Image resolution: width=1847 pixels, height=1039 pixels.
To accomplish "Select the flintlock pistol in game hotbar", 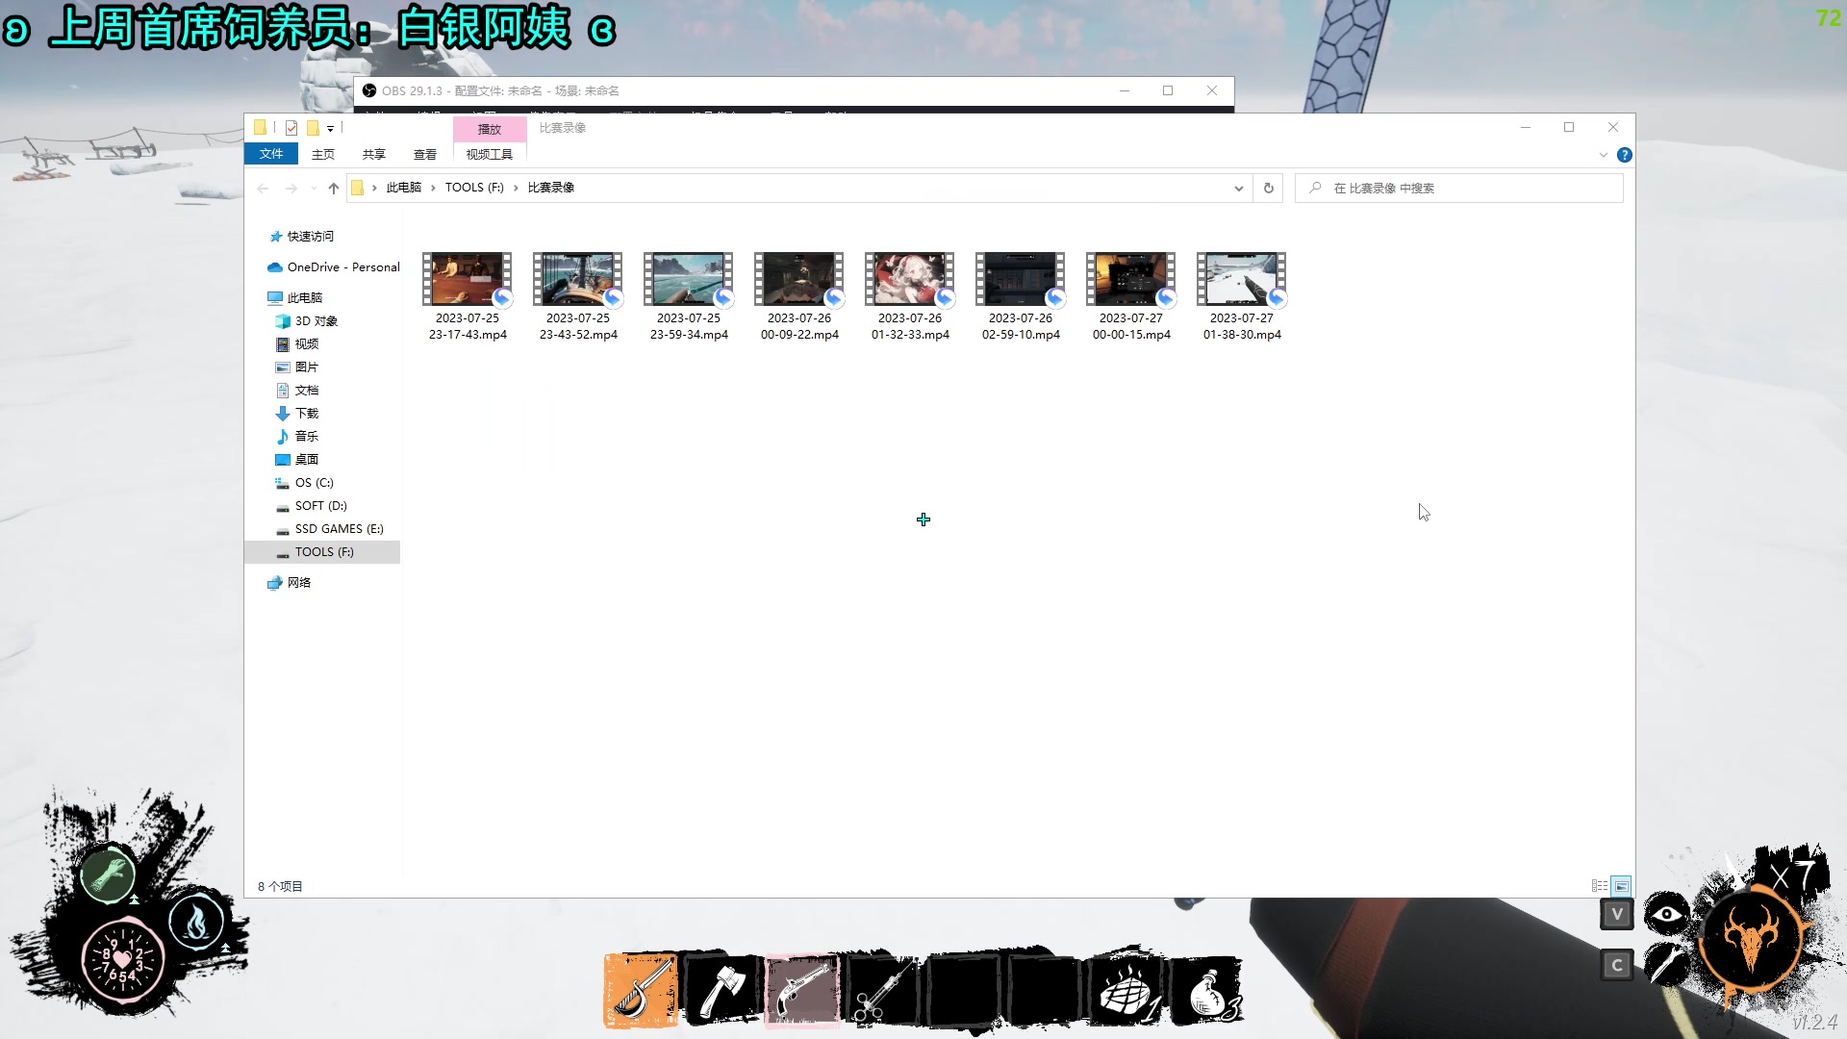I will (x=802, y=990).
